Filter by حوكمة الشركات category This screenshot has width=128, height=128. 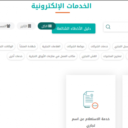75,46
